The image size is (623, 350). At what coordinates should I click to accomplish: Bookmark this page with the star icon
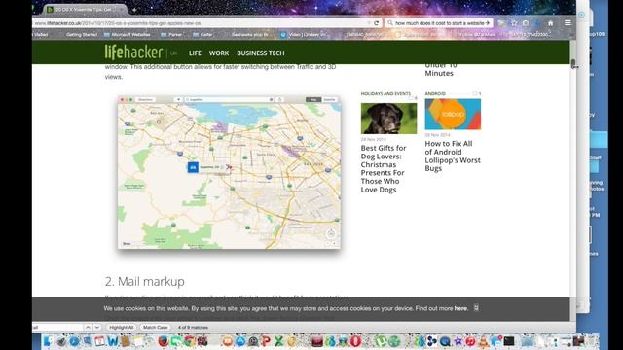(x=514, y=23)
